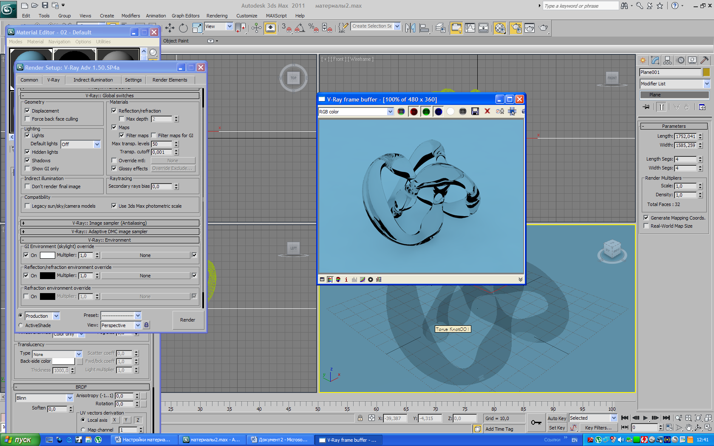
Task: Toggle Reflection/refraction checkbox
Action: (x=114, y=111)
